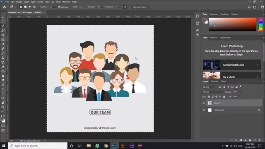This screenshot has width=265, height=149.
Task: Open the Opacity dropdown arrow
Action: pos(240,92)
